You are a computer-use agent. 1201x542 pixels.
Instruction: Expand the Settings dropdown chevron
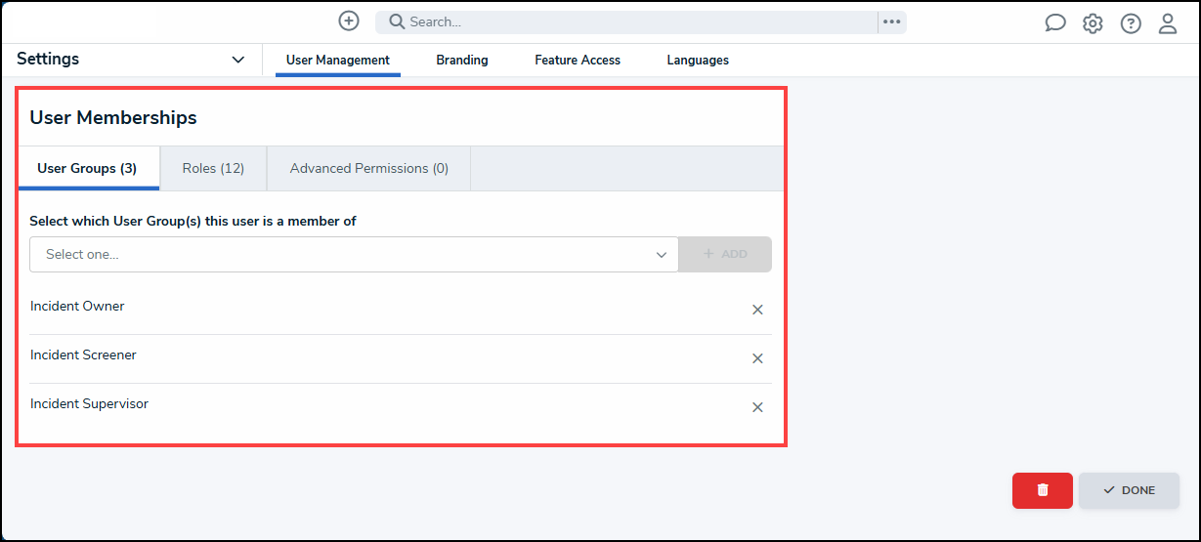coord(238,60)
